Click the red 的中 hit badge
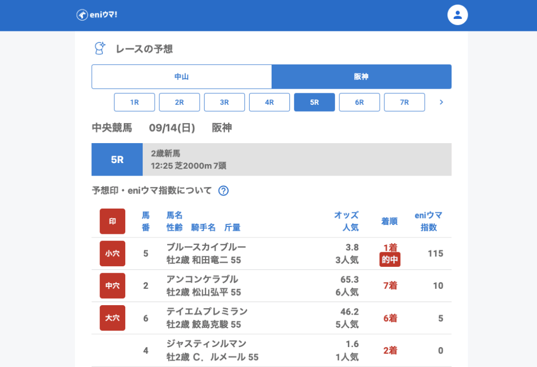This screenshot has width=537, height=367. click(390, 260)
